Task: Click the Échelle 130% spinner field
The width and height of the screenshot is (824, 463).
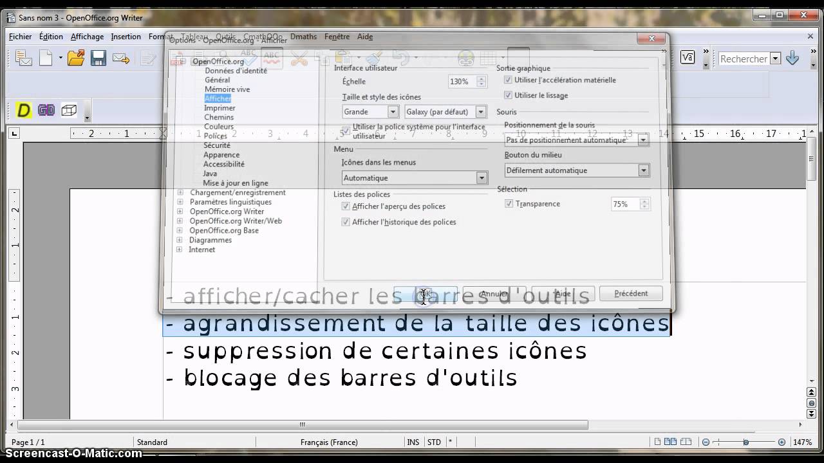Action: (x=467, y=82)
